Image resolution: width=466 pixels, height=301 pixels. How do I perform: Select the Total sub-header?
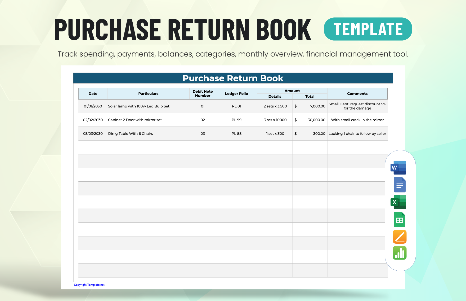tap(310, 97)
